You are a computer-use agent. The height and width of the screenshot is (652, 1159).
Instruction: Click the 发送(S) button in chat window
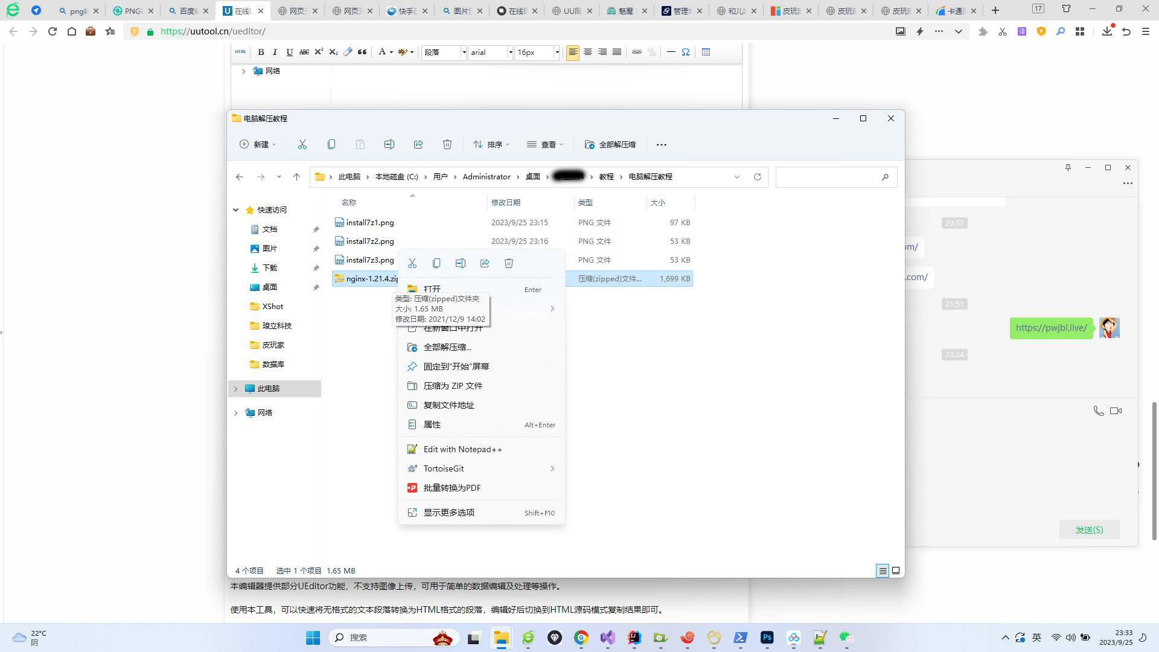(1090, 530)
